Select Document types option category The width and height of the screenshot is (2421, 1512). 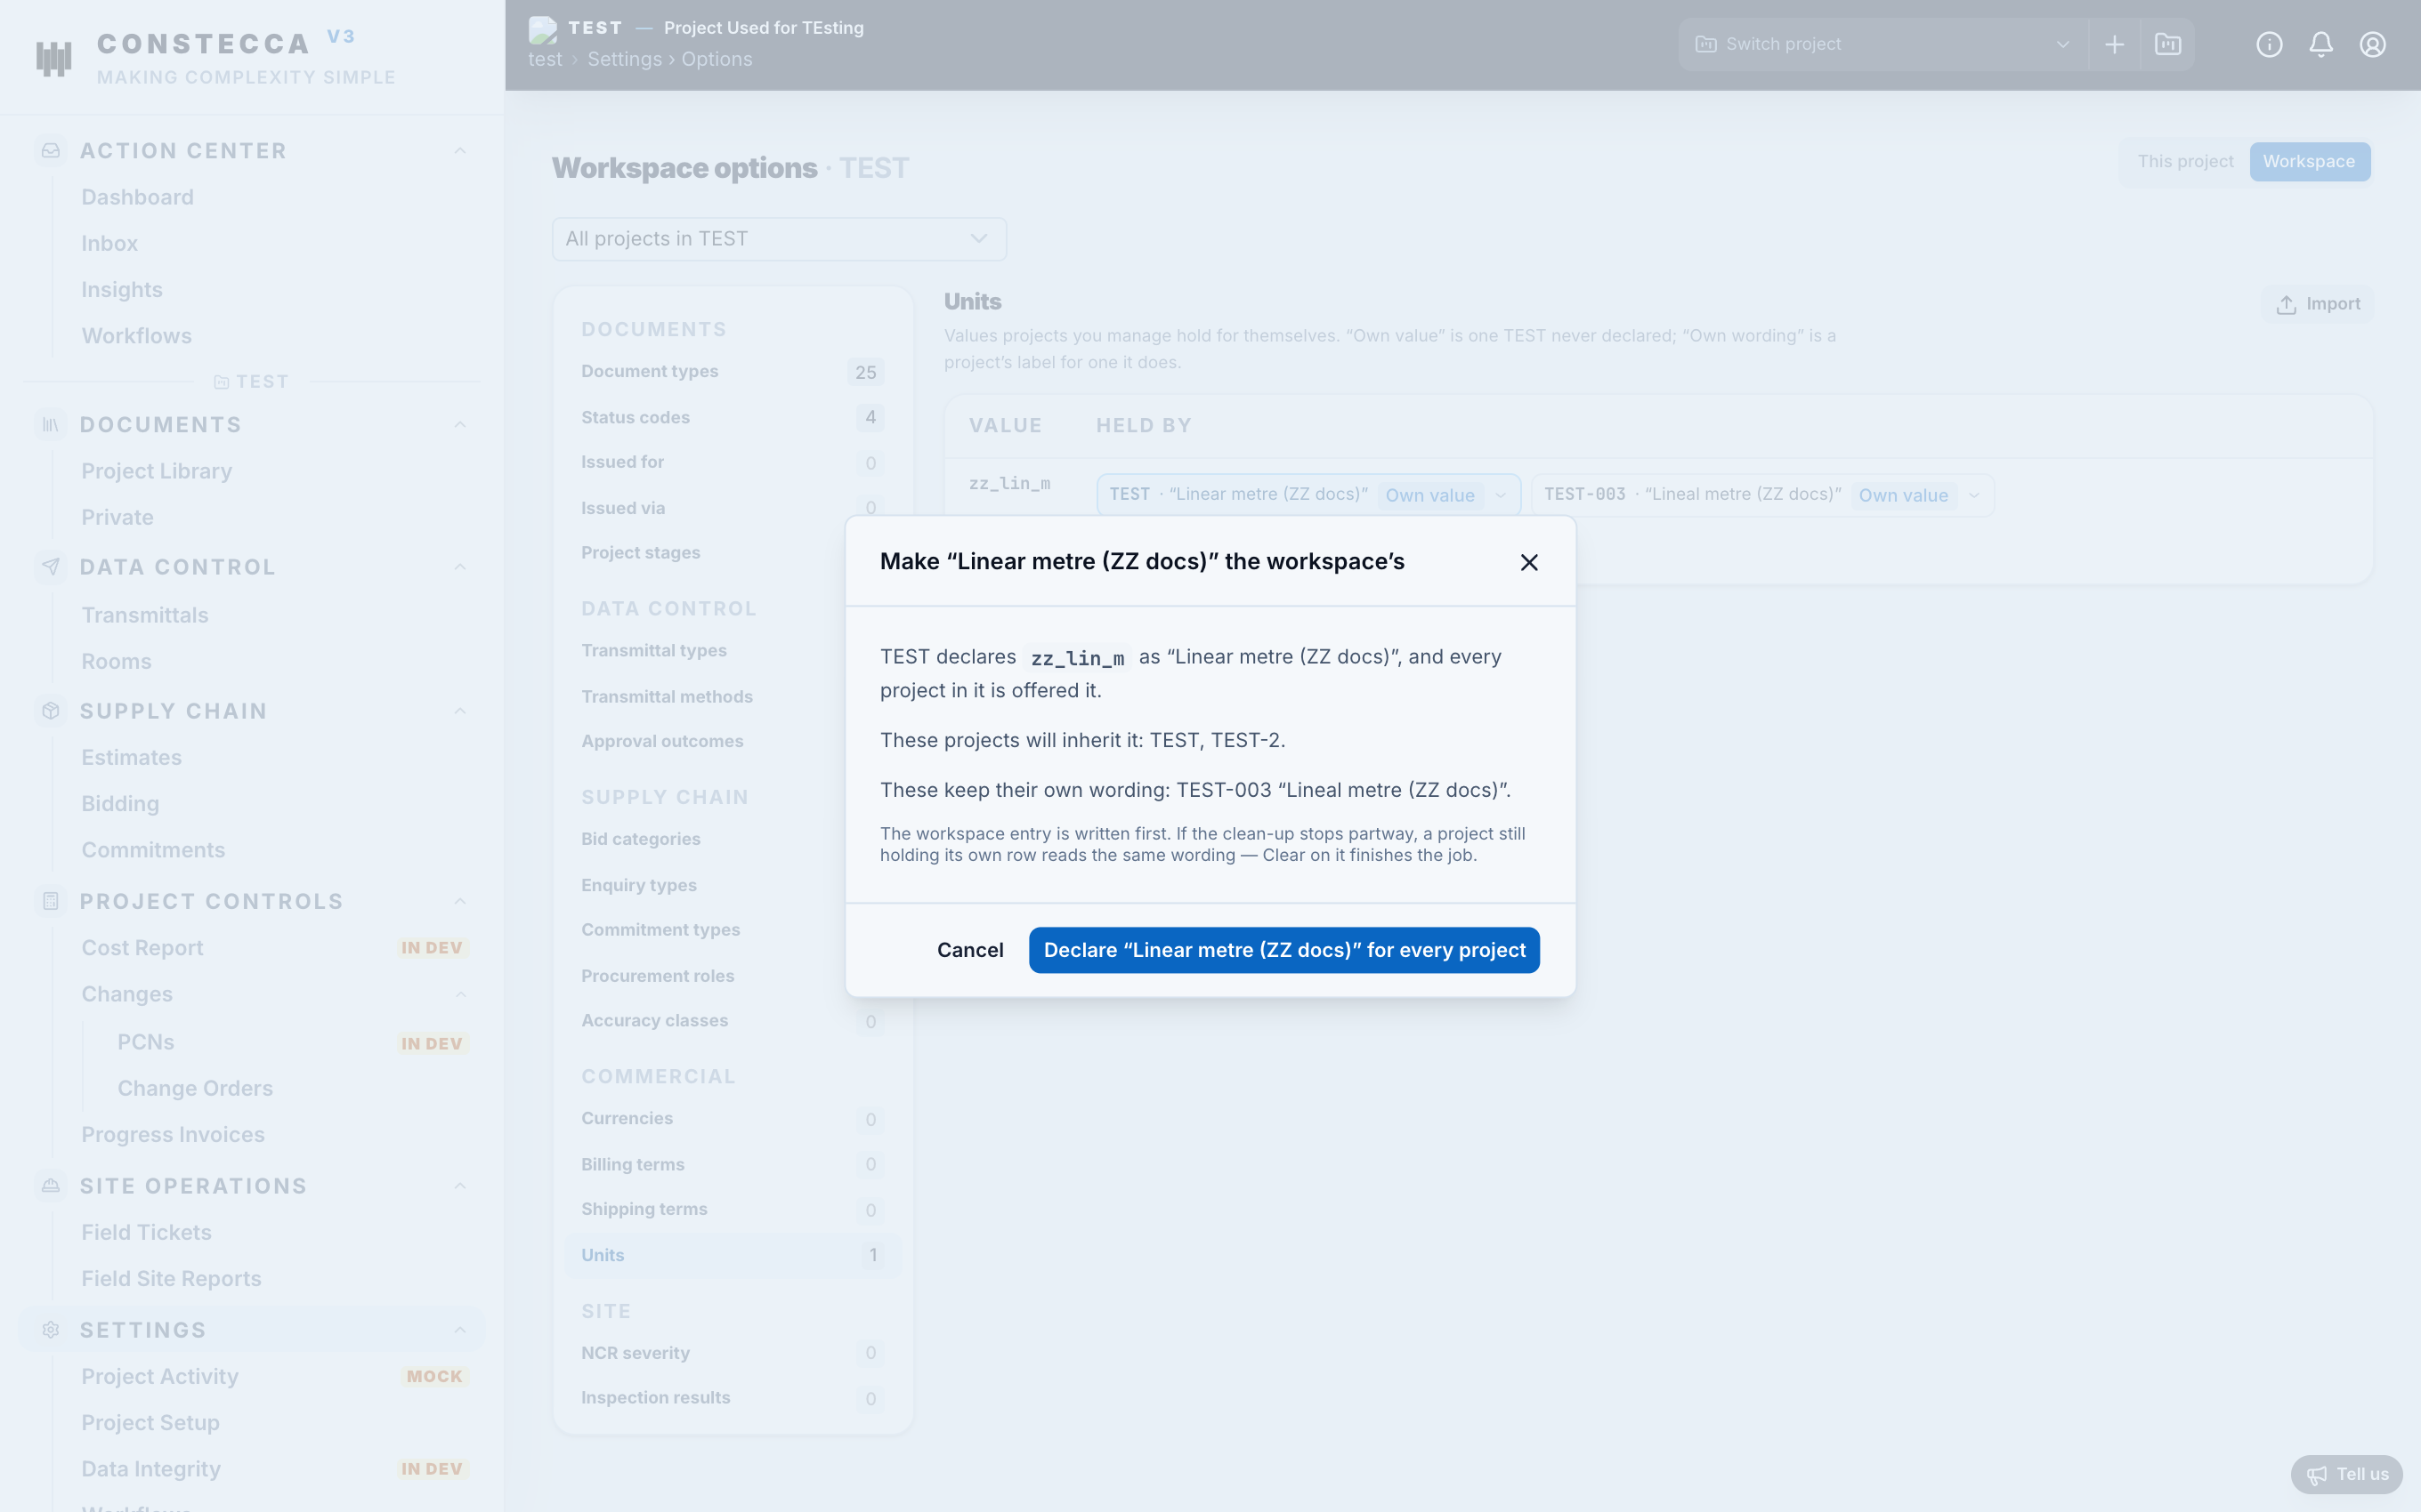(x=733, y=371)
